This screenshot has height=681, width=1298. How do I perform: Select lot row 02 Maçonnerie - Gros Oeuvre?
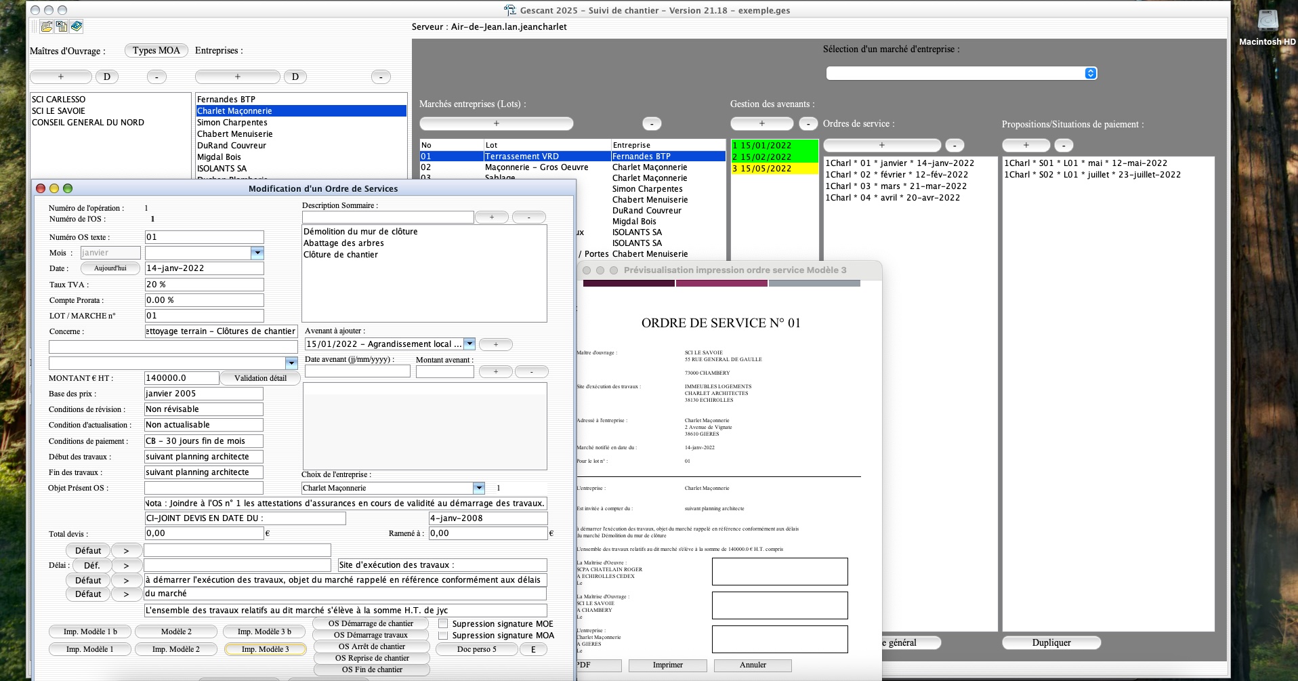tap(572, 167)
